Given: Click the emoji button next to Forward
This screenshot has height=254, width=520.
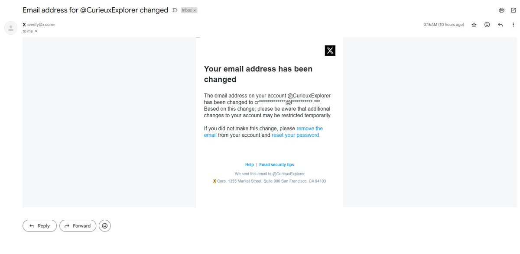Looking at the screenshot, I should pos(105,226).
